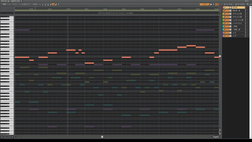Toggle edit pencil for track 2
252x142 pixels.
pyautogui.click(x=225, y=11)
